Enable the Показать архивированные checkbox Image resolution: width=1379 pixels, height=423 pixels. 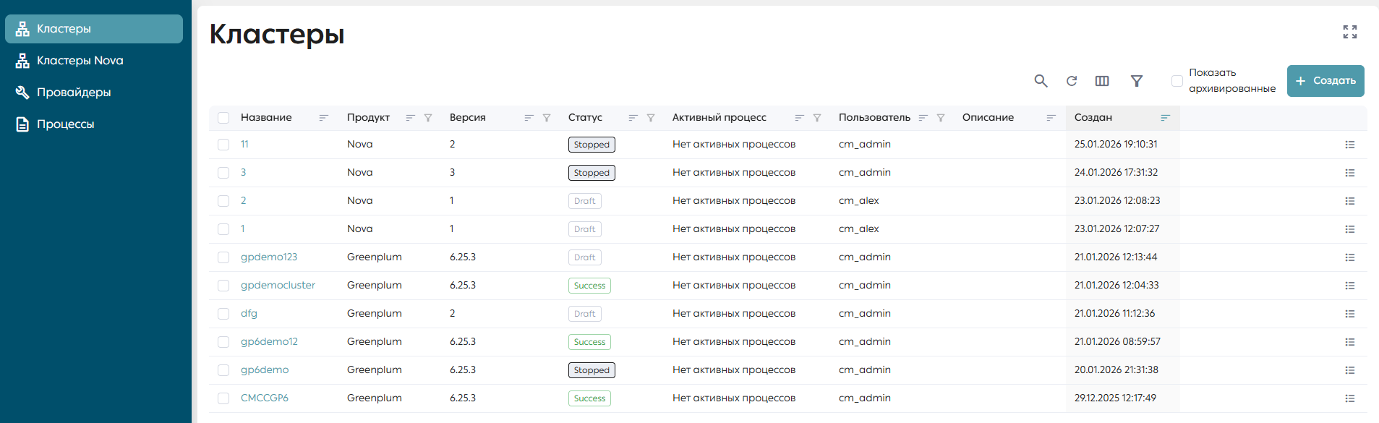point(1177,81)
